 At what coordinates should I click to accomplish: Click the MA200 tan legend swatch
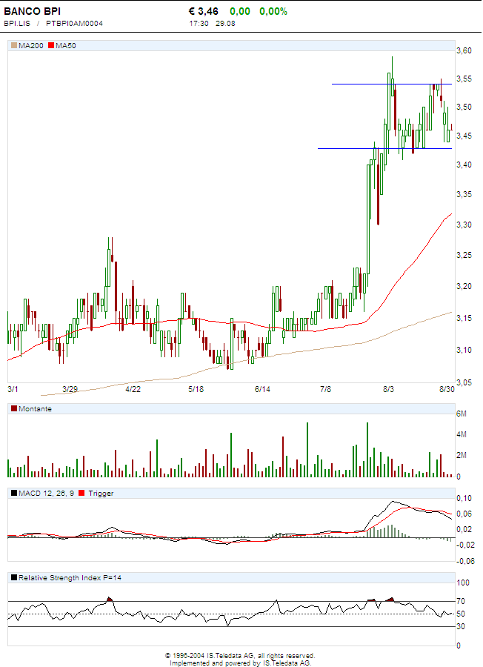14,45
